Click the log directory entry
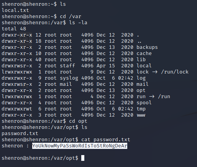Image resolution: width=197 pixels, height=167 pixels. click(x=141, y=78)
